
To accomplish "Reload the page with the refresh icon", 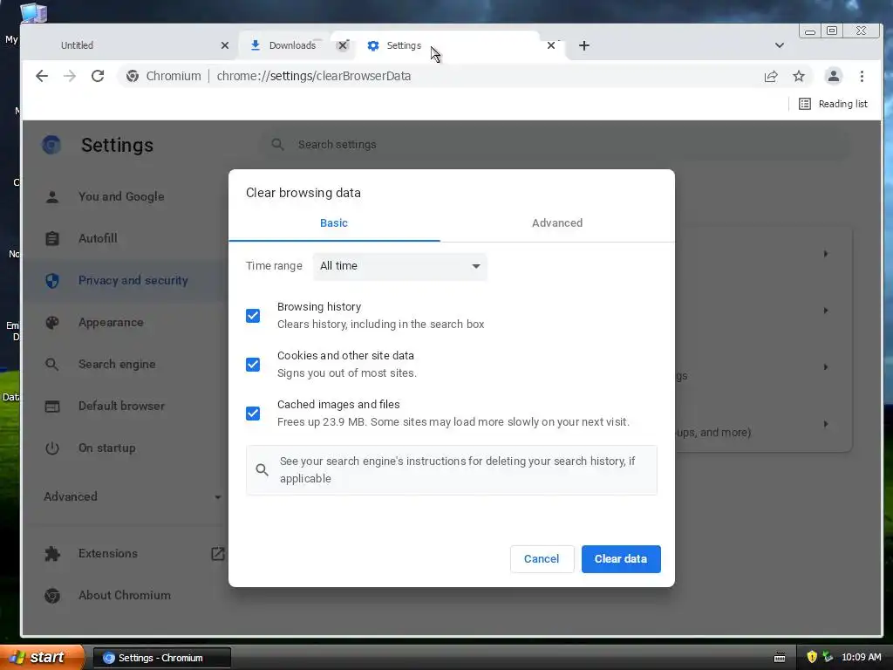I will tap(98, 76).
